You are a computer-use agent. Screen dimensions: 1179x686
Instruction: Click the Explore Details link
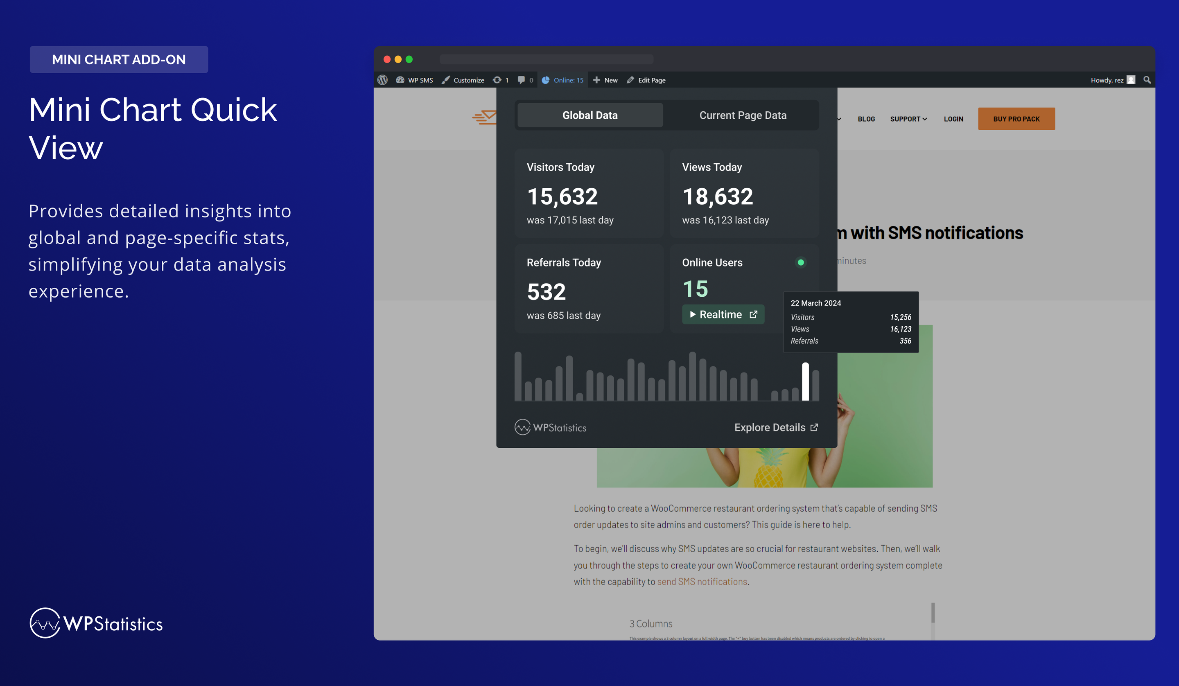click(776, 427)
